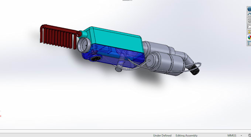
Task: Open the Appearances color ball tab
Action: coord(249,37)
